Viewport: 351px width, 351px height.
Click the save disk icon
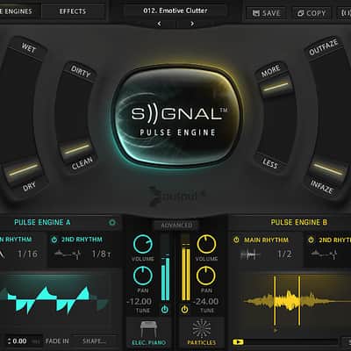coord(256,13)
